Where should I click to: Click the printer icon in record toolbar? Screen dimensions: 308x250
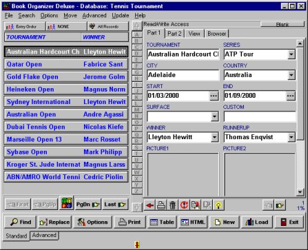[x=161, y=205]
